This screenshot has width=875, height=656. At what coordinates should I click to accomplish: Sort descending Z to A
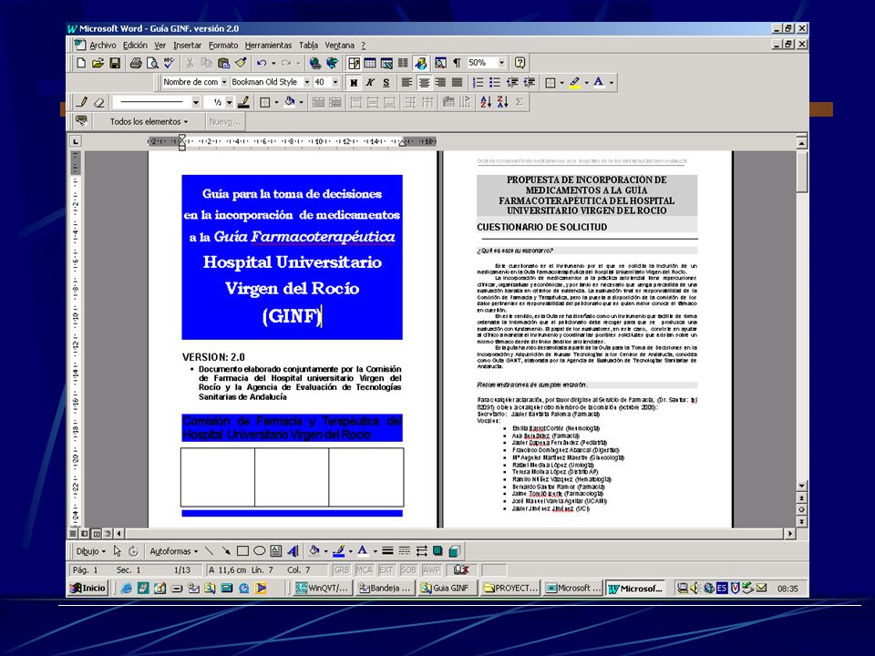(x=503, y=102)
